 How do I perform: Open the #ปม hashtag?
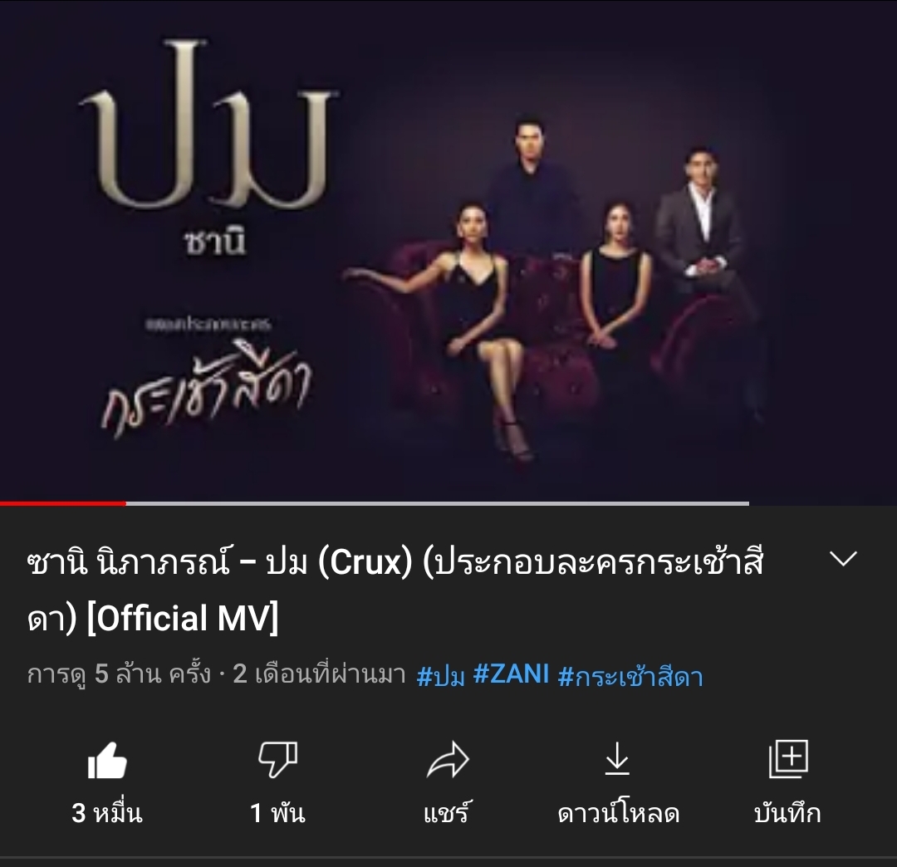pos(440,675)
